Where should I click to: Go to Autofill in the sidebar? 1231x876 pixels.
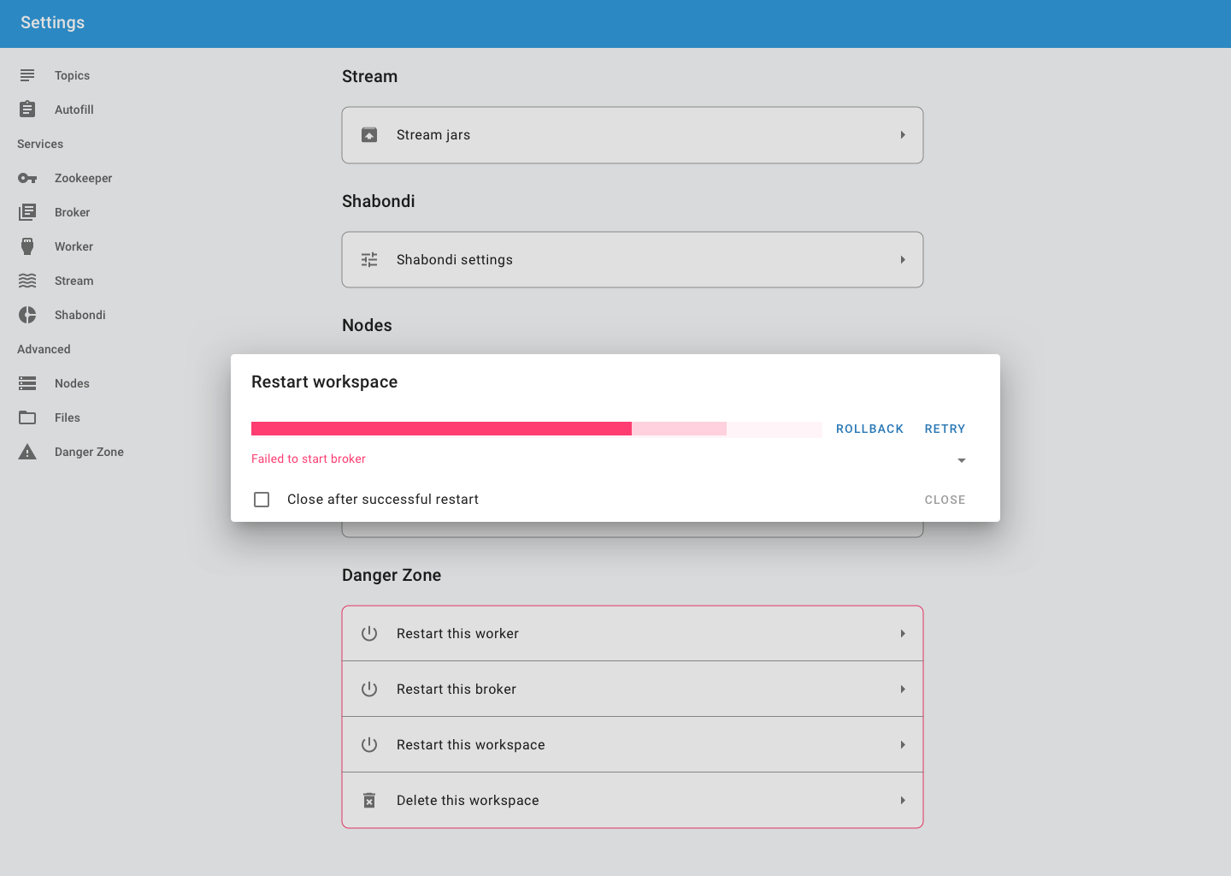point(74,109)
